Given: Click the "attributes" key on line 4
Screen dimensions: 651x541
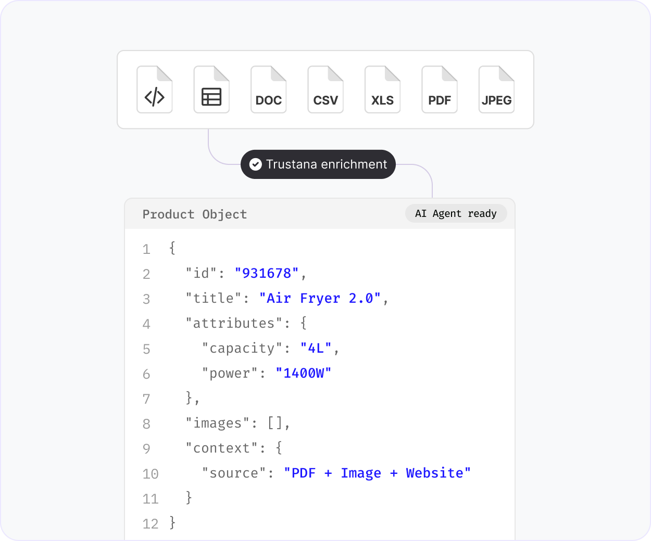Looking at the screenshot, I should [x=234, y=323].
